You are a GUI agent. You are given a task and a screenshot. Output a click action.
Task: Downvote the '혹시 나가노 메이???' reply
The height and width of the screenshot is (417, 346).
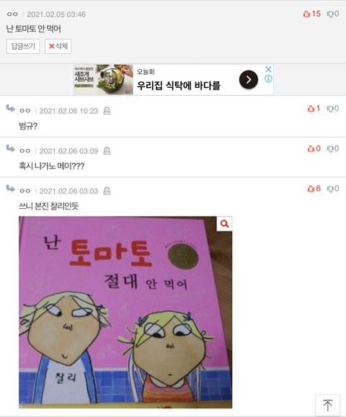pos(333,148)
